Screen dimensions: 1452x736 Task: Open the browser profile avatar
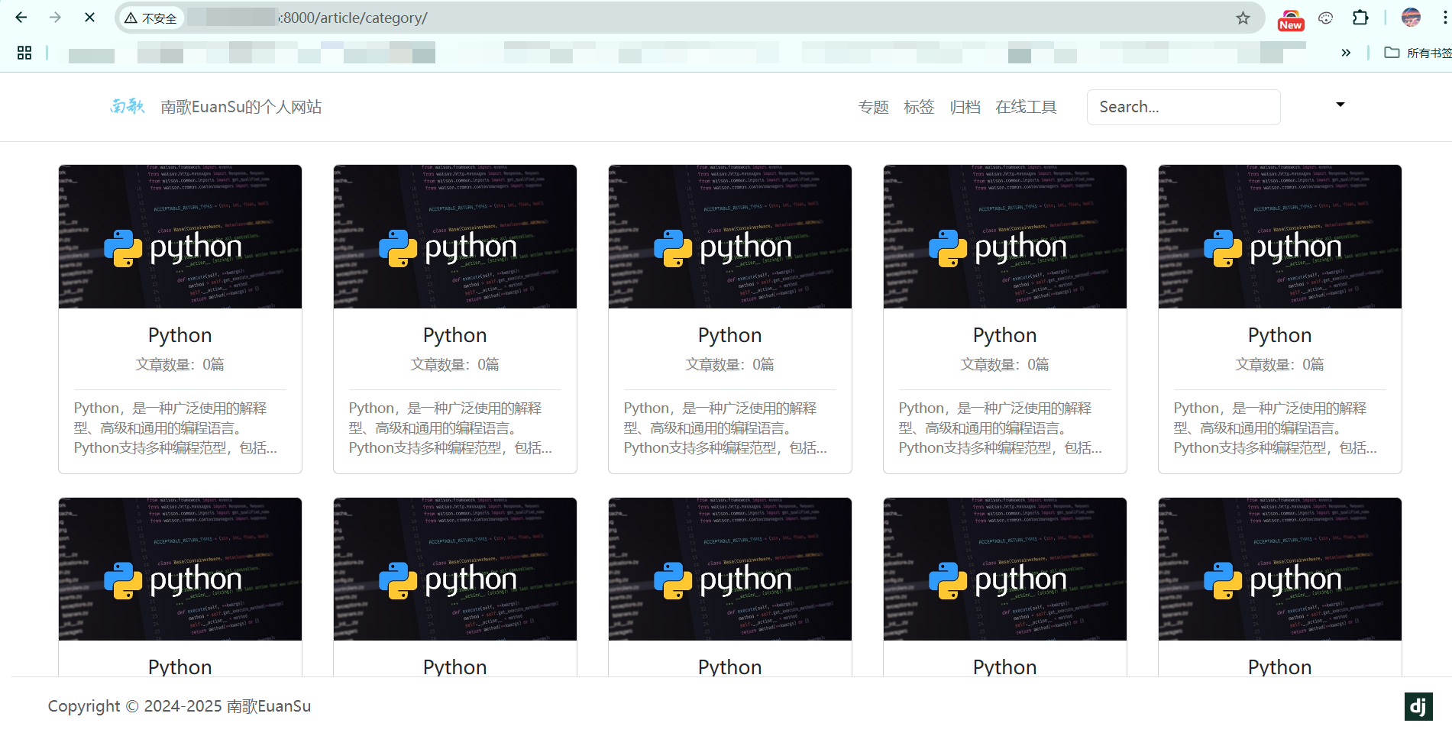click(x=1411, y=18)
